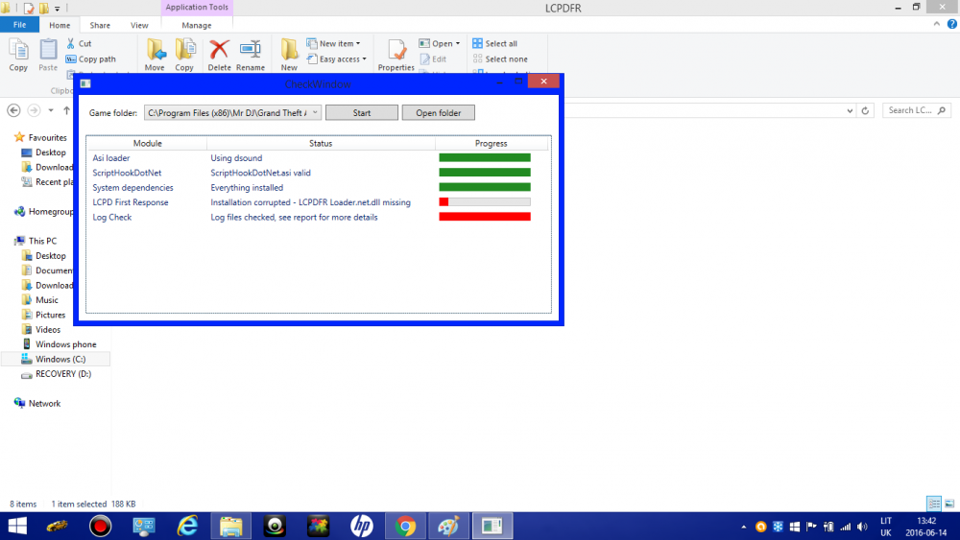The image size is (960, 540).
Task: Click the Explorer Forward navigation arrow
Action: 34,110
